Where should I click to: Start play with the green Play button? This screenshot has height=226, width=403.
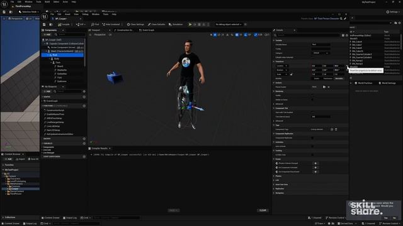[190, 24]
